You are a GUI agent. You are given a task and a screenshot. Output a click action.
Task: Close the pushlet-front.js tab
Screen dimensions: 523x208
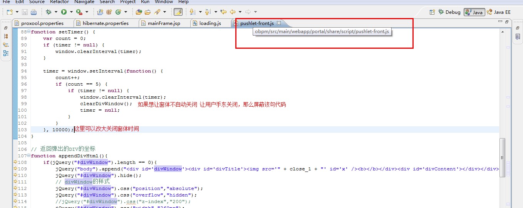coord(279,23)
